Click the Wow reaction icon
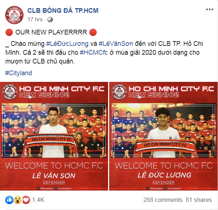Screen dimensions: 218x210 (x=18, y=200)
